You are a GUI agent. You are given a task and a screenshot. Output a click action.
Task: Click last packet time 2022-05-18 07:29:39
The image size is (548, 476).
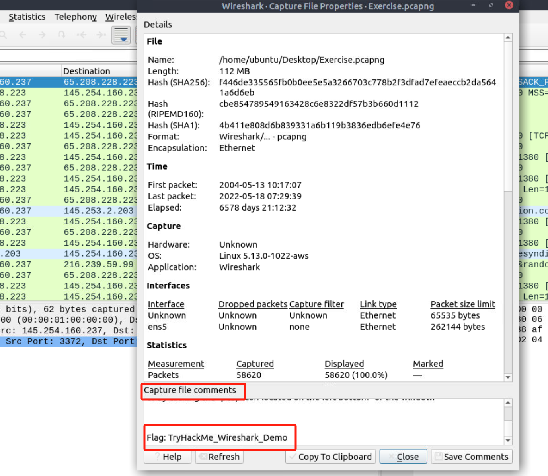[x=260, y=196]
